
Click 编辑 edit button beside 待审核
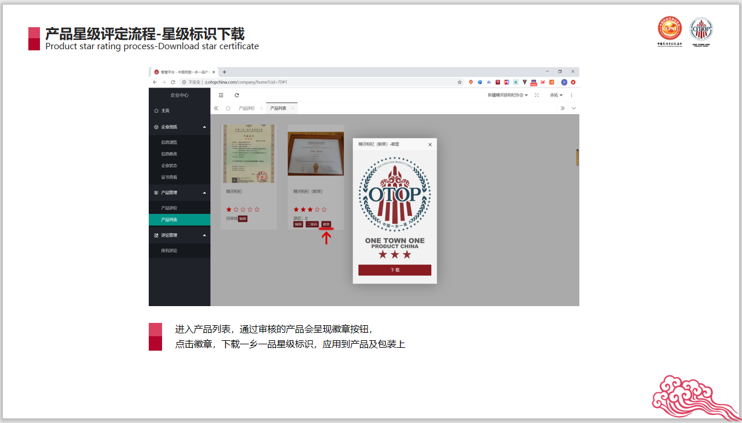click(x=243, y=219)
